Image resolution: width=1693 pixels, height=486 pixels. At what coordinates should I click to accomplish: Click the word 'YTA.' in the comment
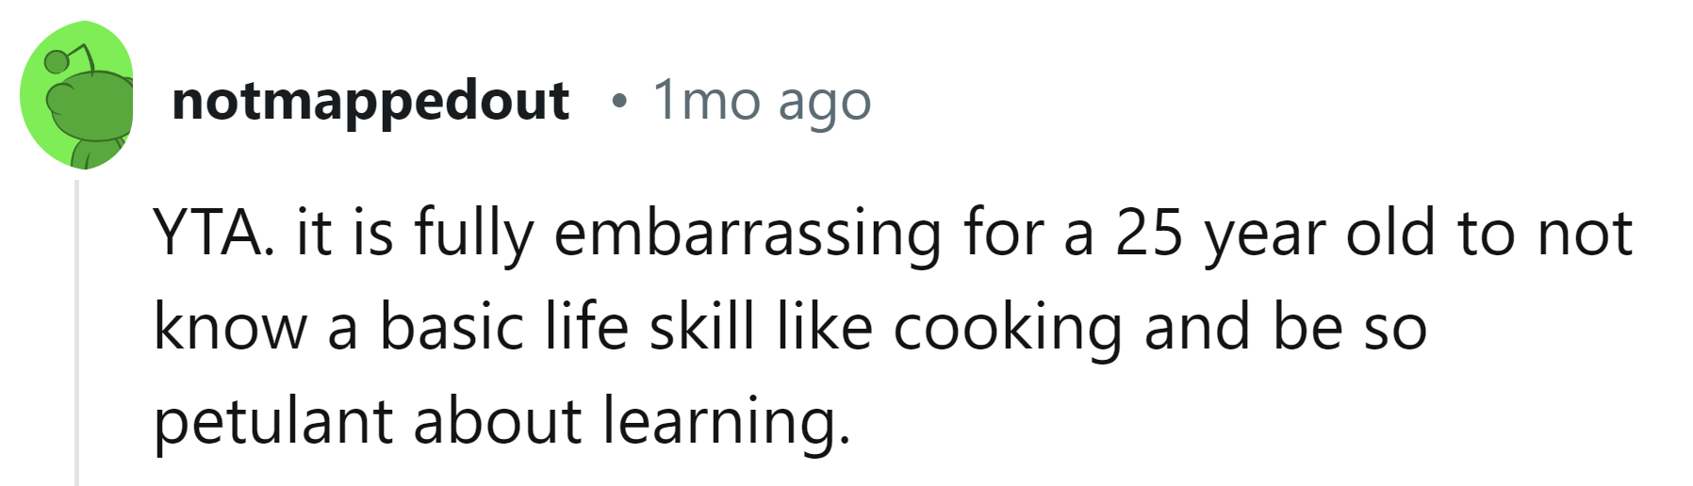click(x=214, y=234)
